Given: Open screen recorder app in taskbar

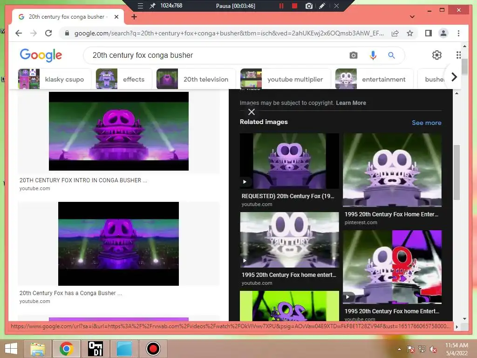Looking at the screenshot, I should point(153,349).
